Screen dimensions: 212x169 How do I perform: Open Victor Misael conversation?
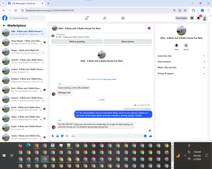24,42
